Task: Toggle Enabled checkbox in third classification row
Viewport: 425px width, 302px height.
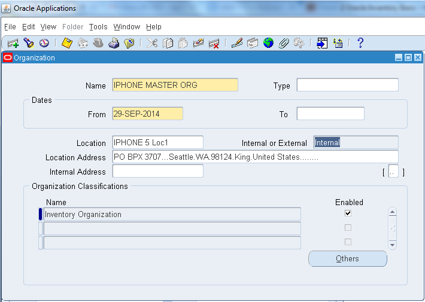Action: [348, 242]
